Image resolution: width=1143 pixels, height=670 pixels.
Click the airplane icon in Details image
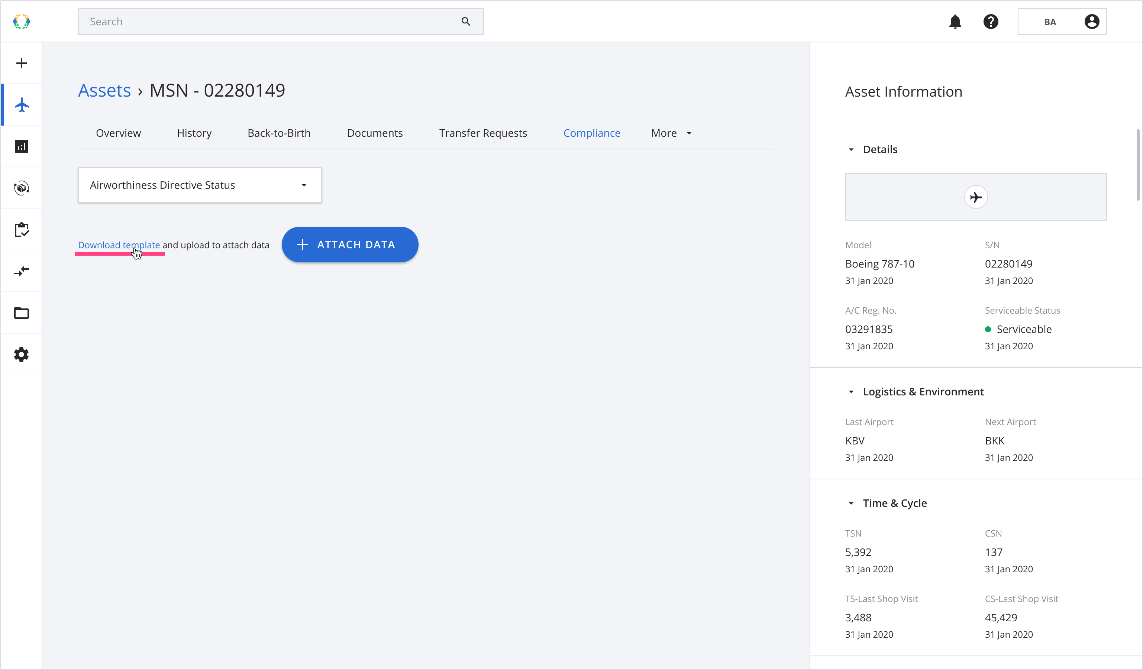click(x=976, y=197)
